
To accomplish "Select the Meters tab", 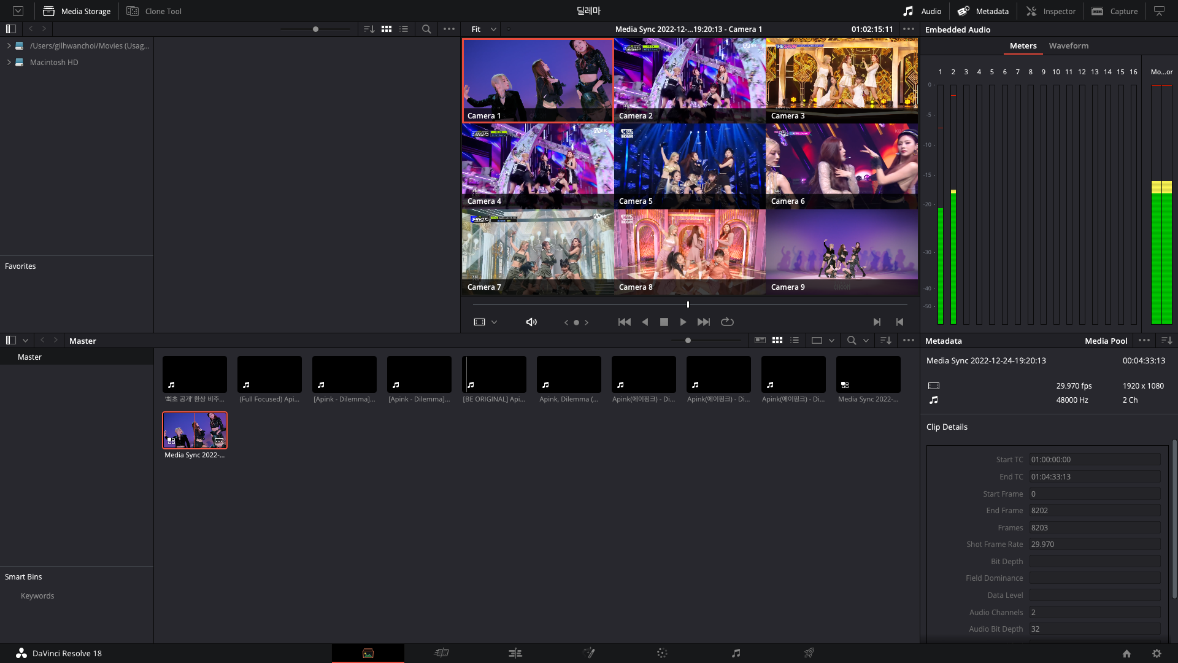I will coord(1023,45).
